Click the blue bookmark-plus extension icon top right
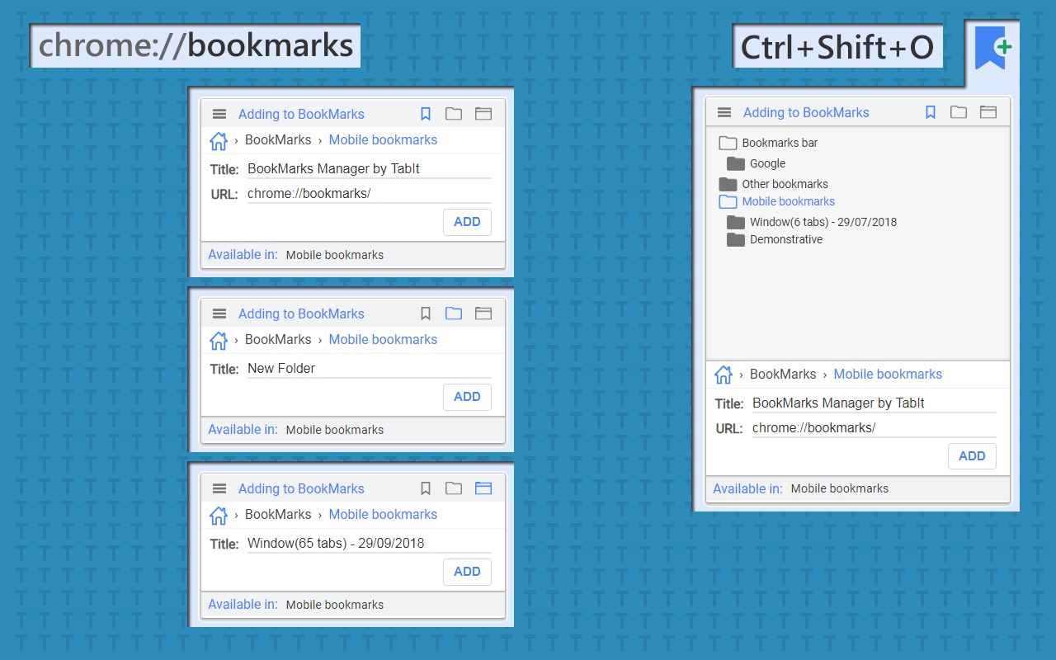This screenshot has width=1056, height=660. 990,47
